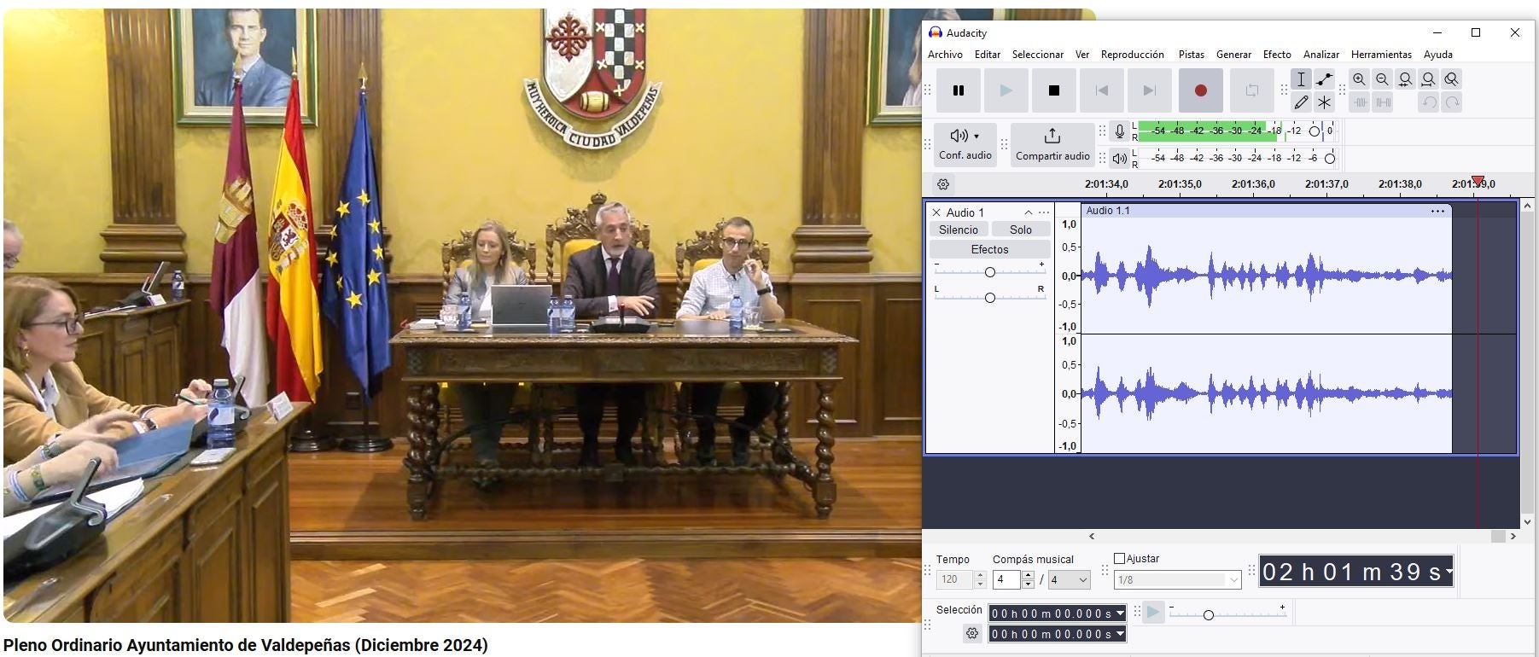This screenshot has width=1539, height=657.
Task: Open the Ver menu
Action: (1082, 55)
